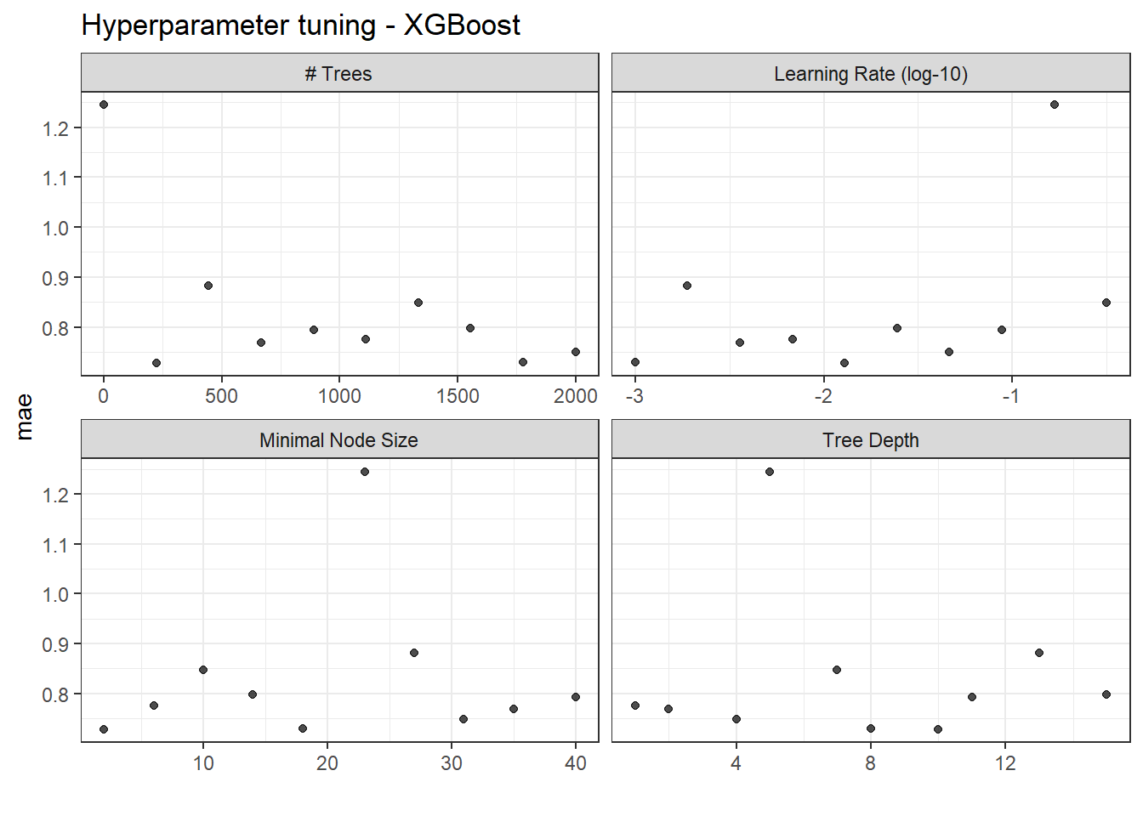Select the # Trees point near 450 trees
Viewport: 1143px width, 816px height.
(208, 286)
